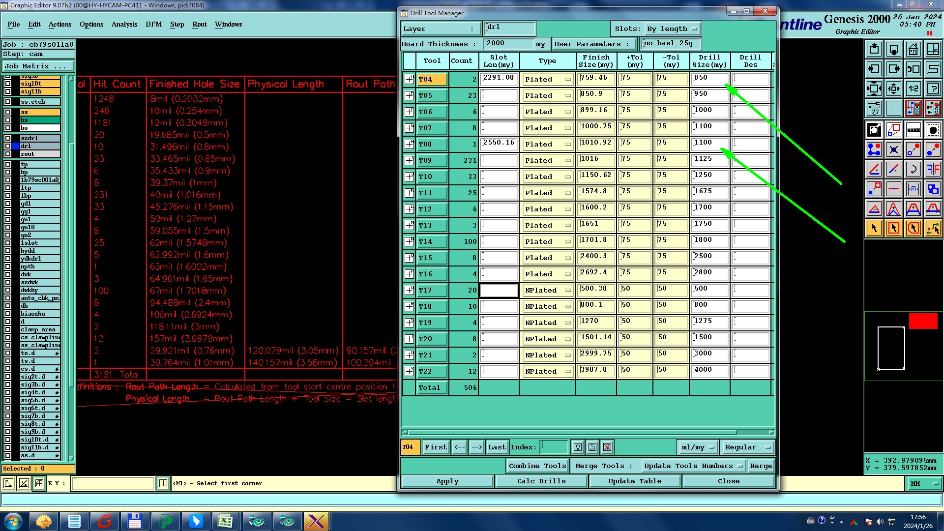The width and height of the screenshot is (944, 531).
Task: Open the Windows menu
Action: coord(228,24)
